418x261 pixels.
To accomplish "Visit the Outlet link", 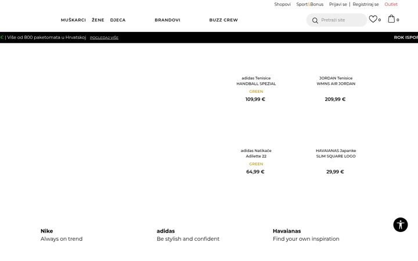I will tap(391, 4).
